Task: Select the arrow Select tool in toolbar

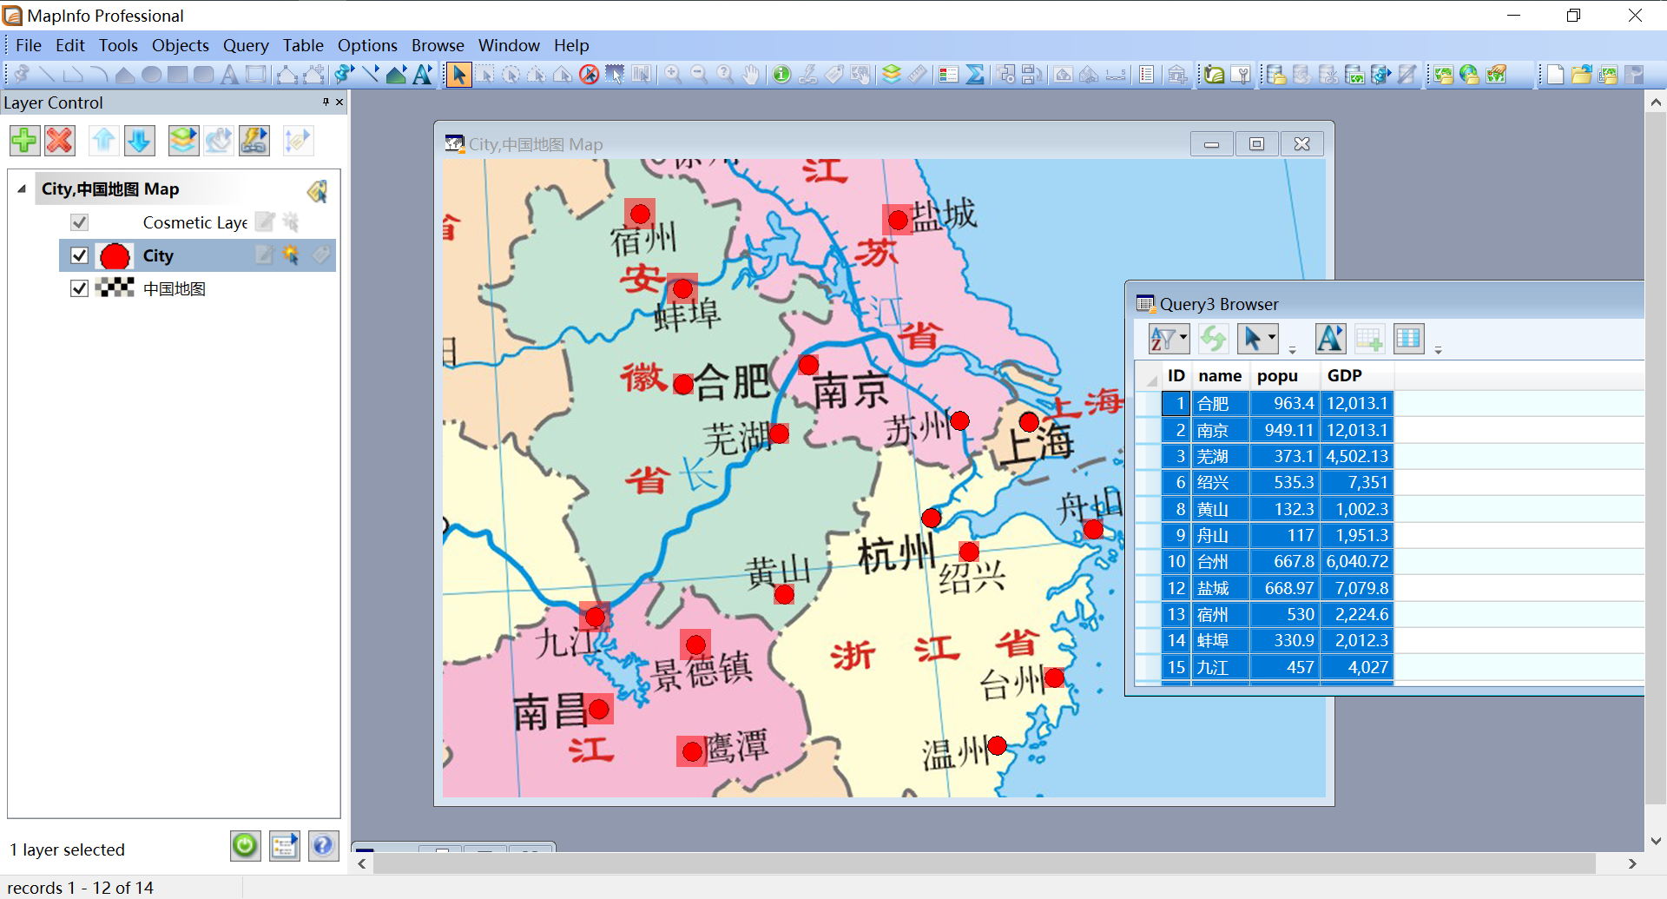Action: 458,75
